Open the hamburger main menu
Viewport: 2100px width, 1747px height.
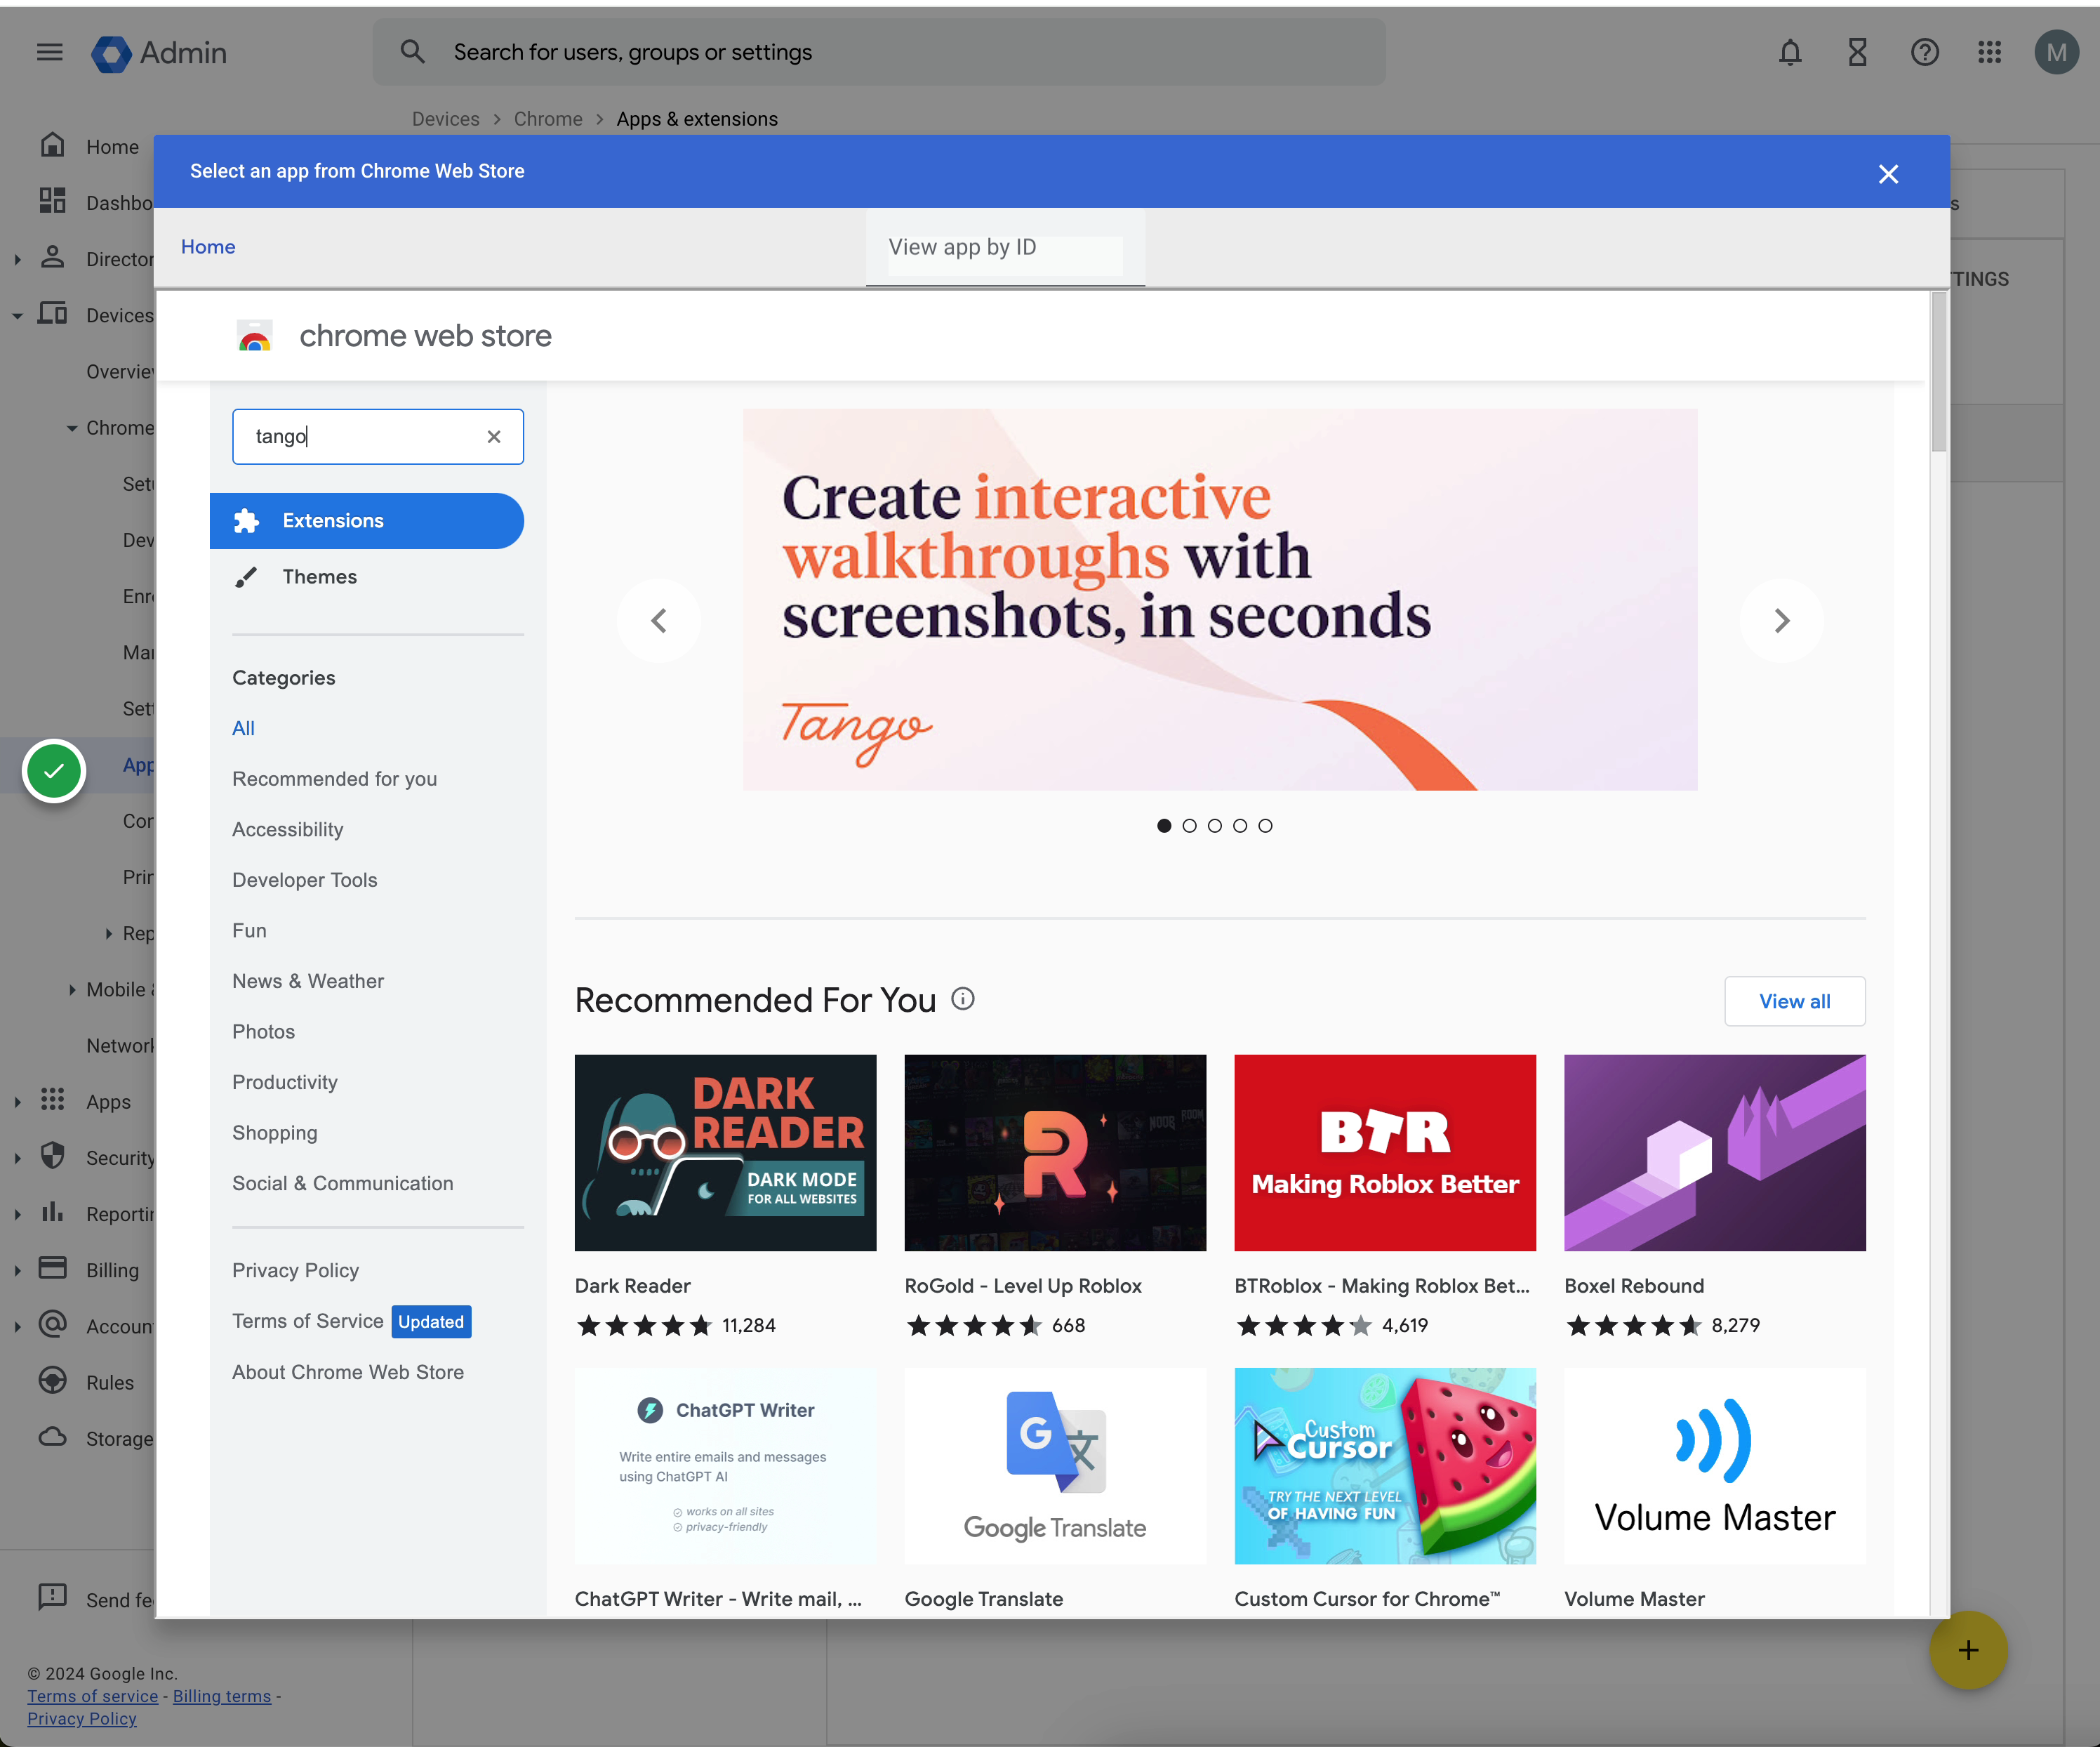pos(49,52)
